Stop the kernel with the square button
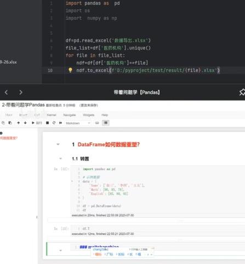The width and height of the screenshot is (245, 264). tap(47, 123)
